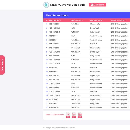Viewport: 130px width, 130px height.
Task: Click the Download Document As label
Action: coord(55,115)
